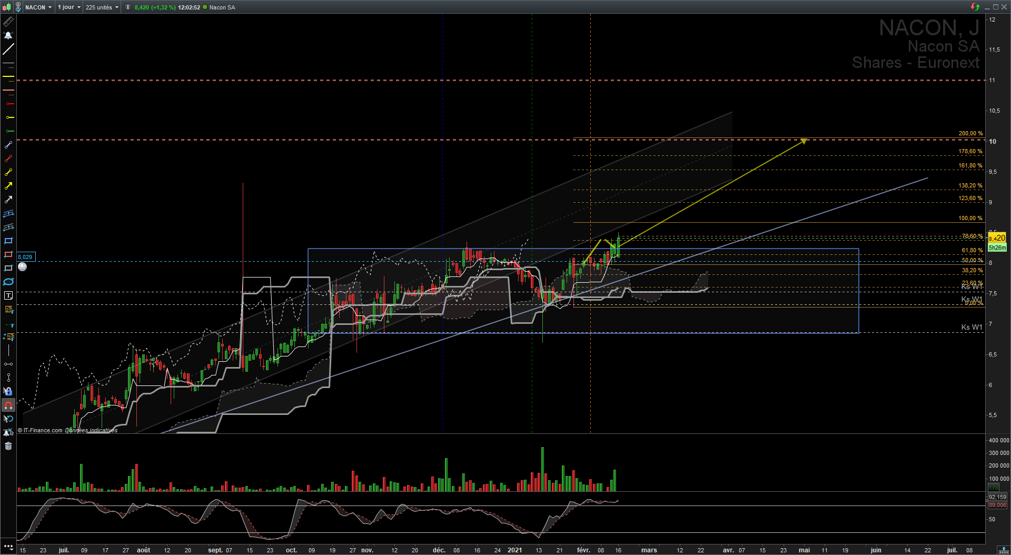The image size is (1011, 555).
Task: Open the '225 unités' history dropdown
Action: click(102, 7)
